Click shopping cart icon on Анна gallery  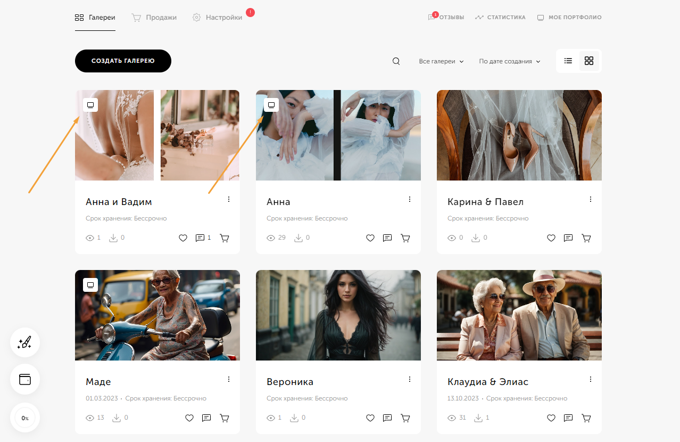click(x=405, y=238)
